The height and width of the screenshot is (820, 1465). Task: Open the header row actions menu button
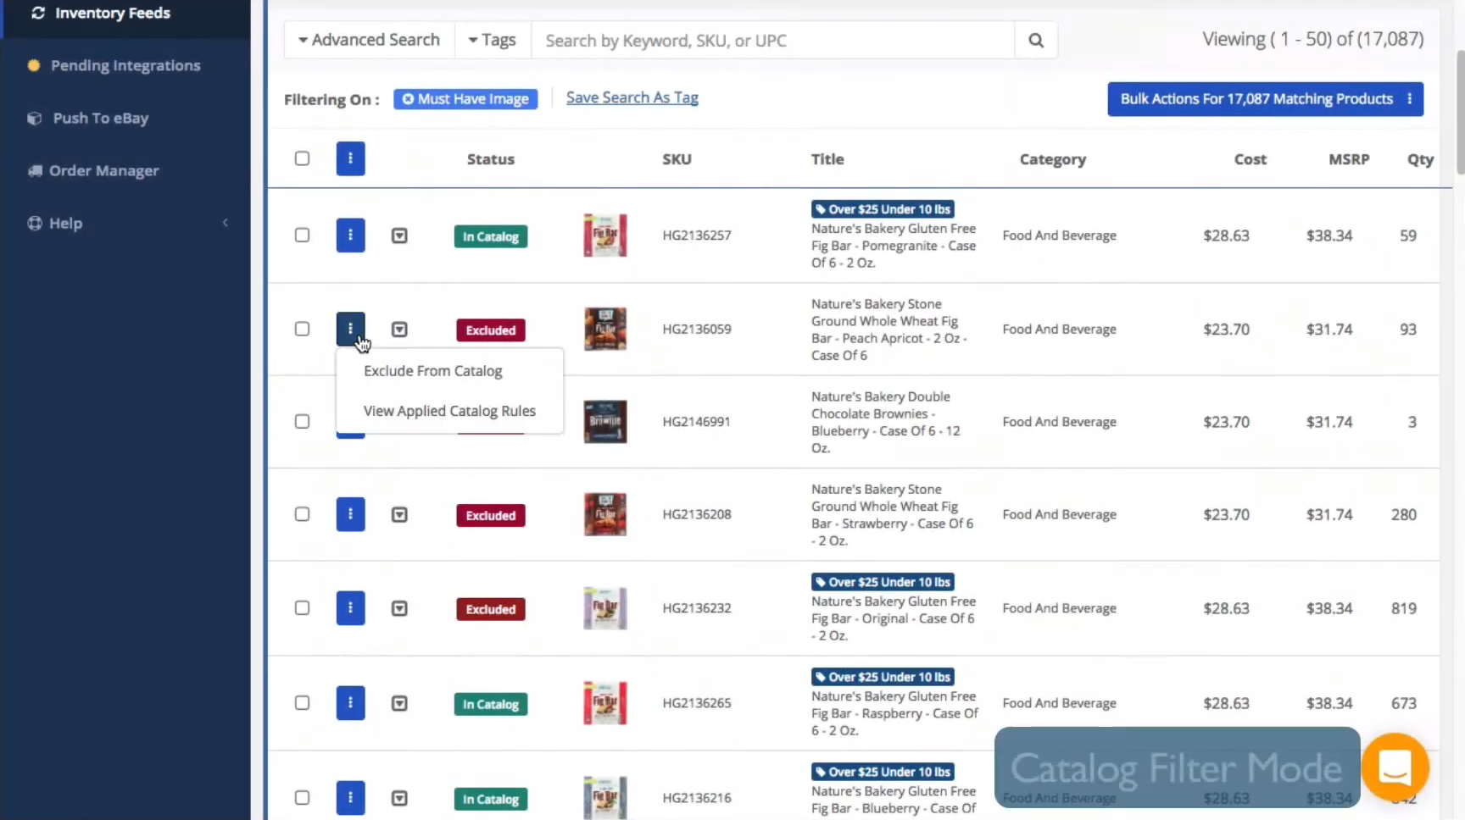[x=350, y=158]
